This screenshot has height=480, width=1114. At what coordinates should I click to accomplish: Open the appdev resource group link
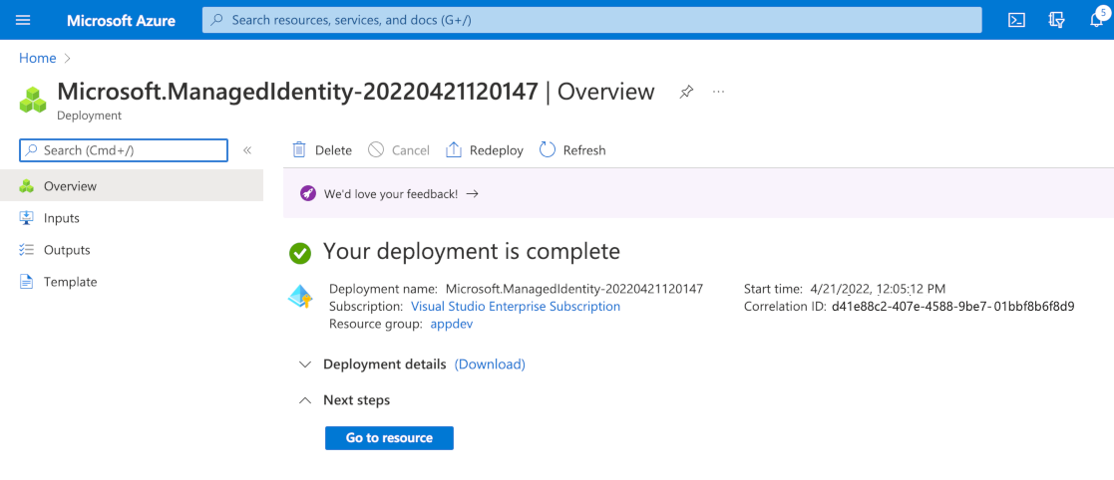452,324
